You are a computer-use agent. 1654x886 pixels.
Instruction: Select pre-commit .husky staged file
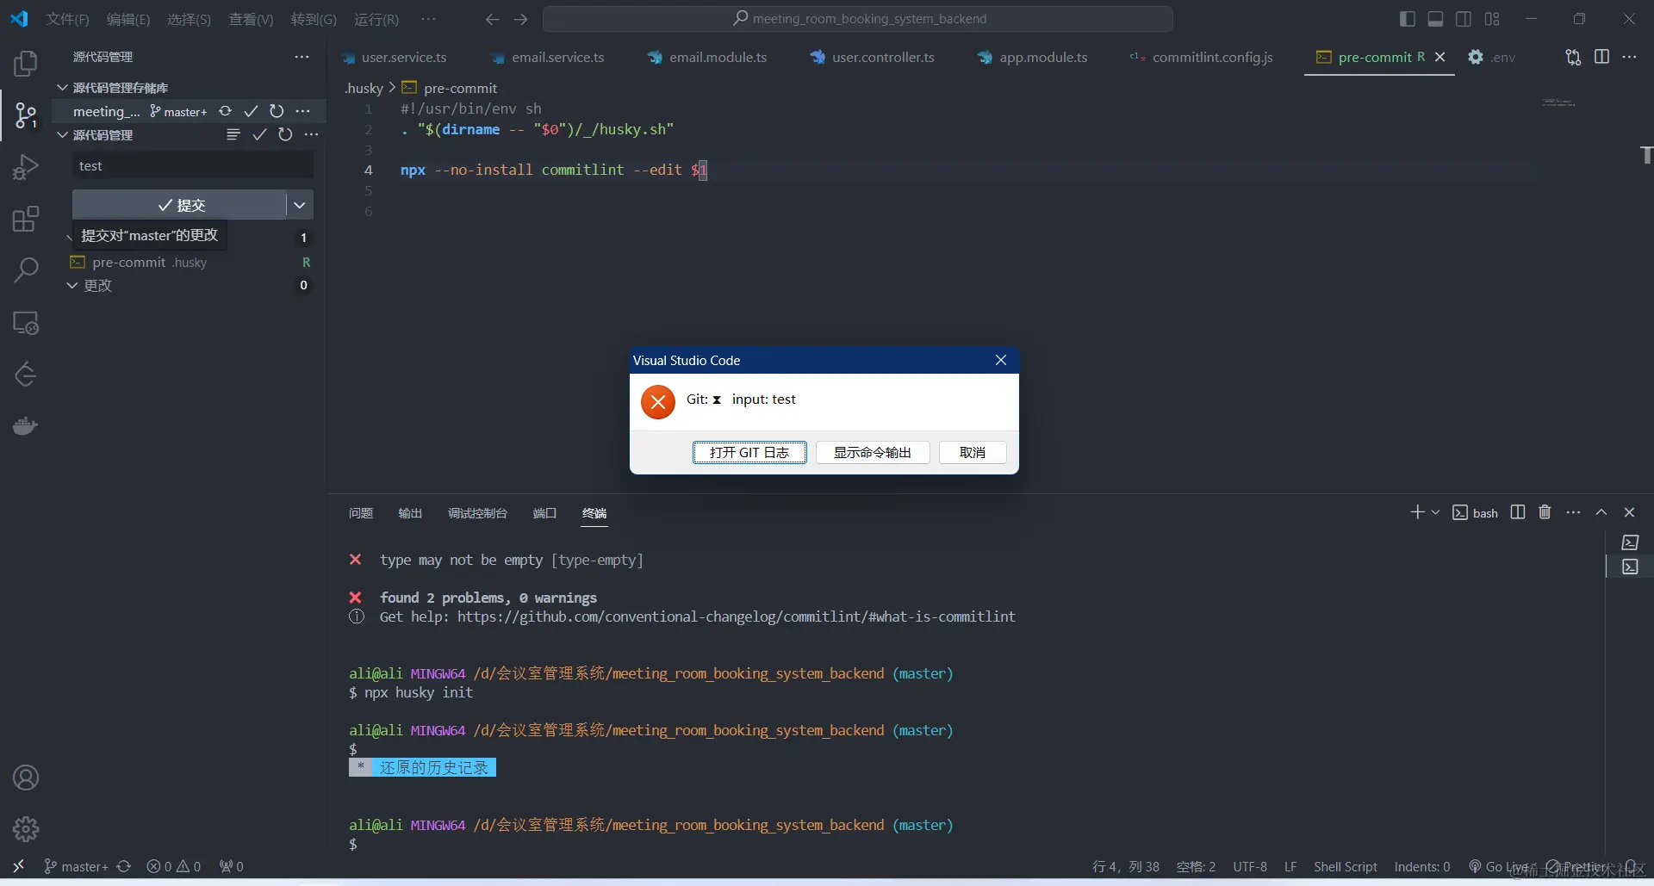[190, 262]
